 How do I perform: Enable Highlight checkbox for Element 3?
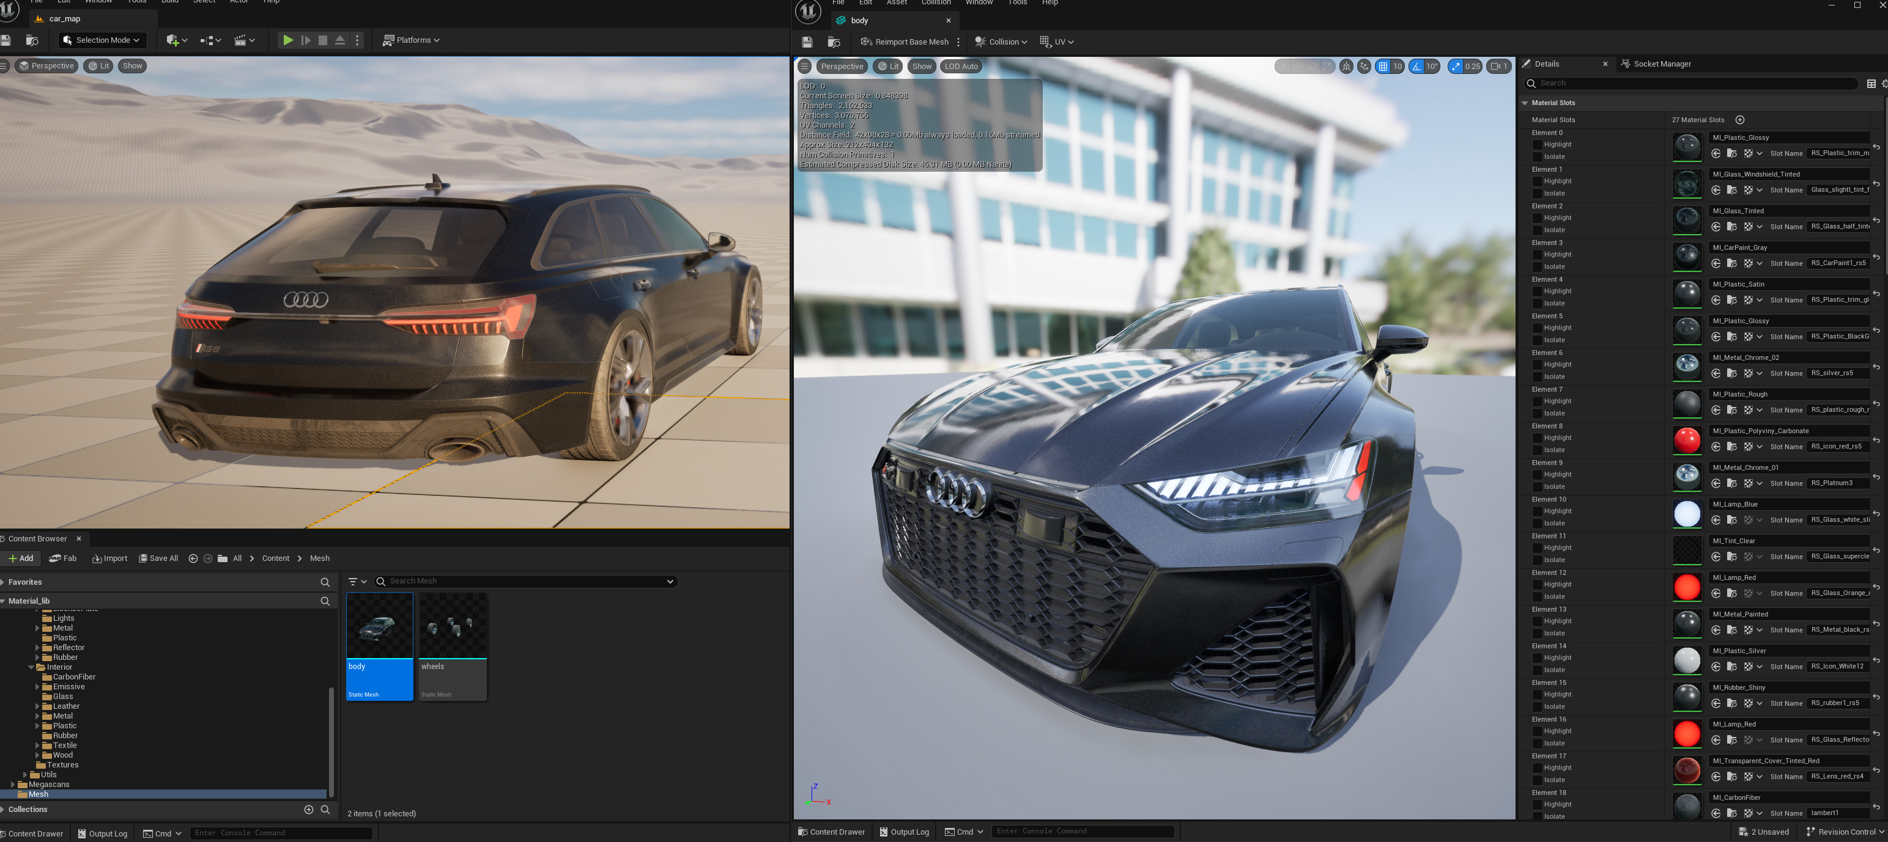pos(1538,255)
